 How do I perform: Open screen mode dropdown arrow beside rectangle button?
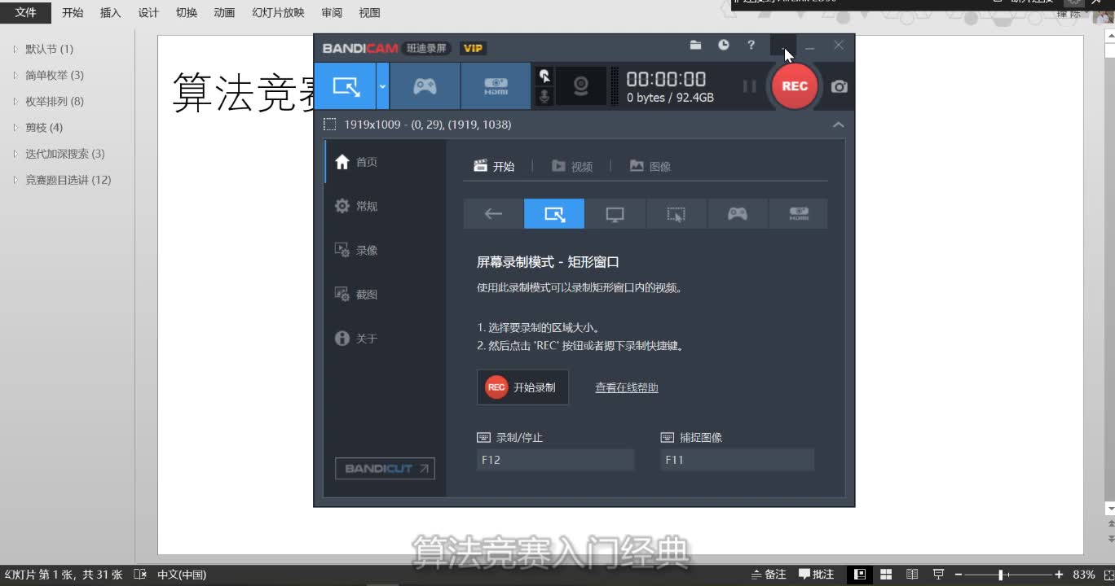382,86
